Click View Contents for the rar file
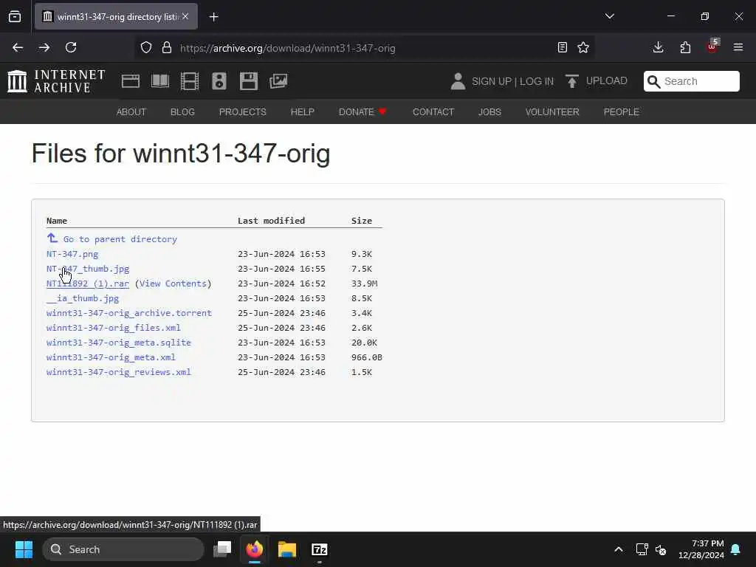Screen dimensions: 756x567 pos(173,283)
